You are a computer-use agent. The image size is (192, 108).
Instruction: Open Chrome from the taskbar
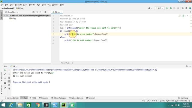coord(37,105)
